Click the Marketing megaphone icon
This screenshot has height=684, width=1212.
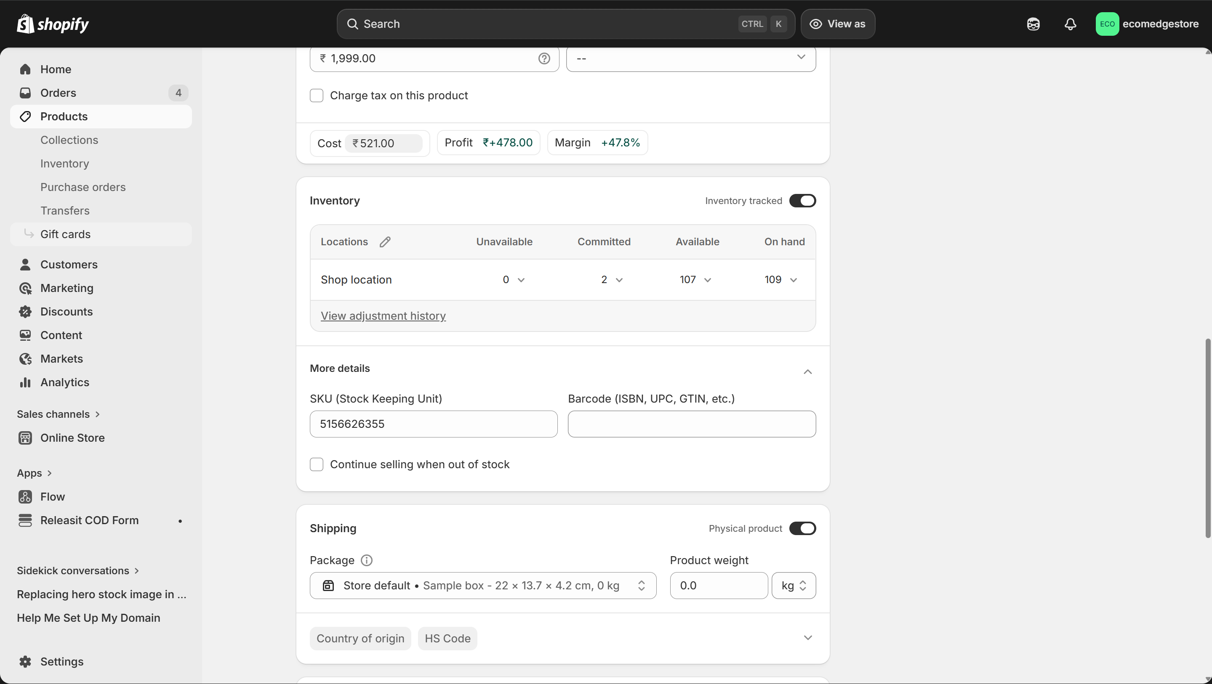[x=25, y=288]
